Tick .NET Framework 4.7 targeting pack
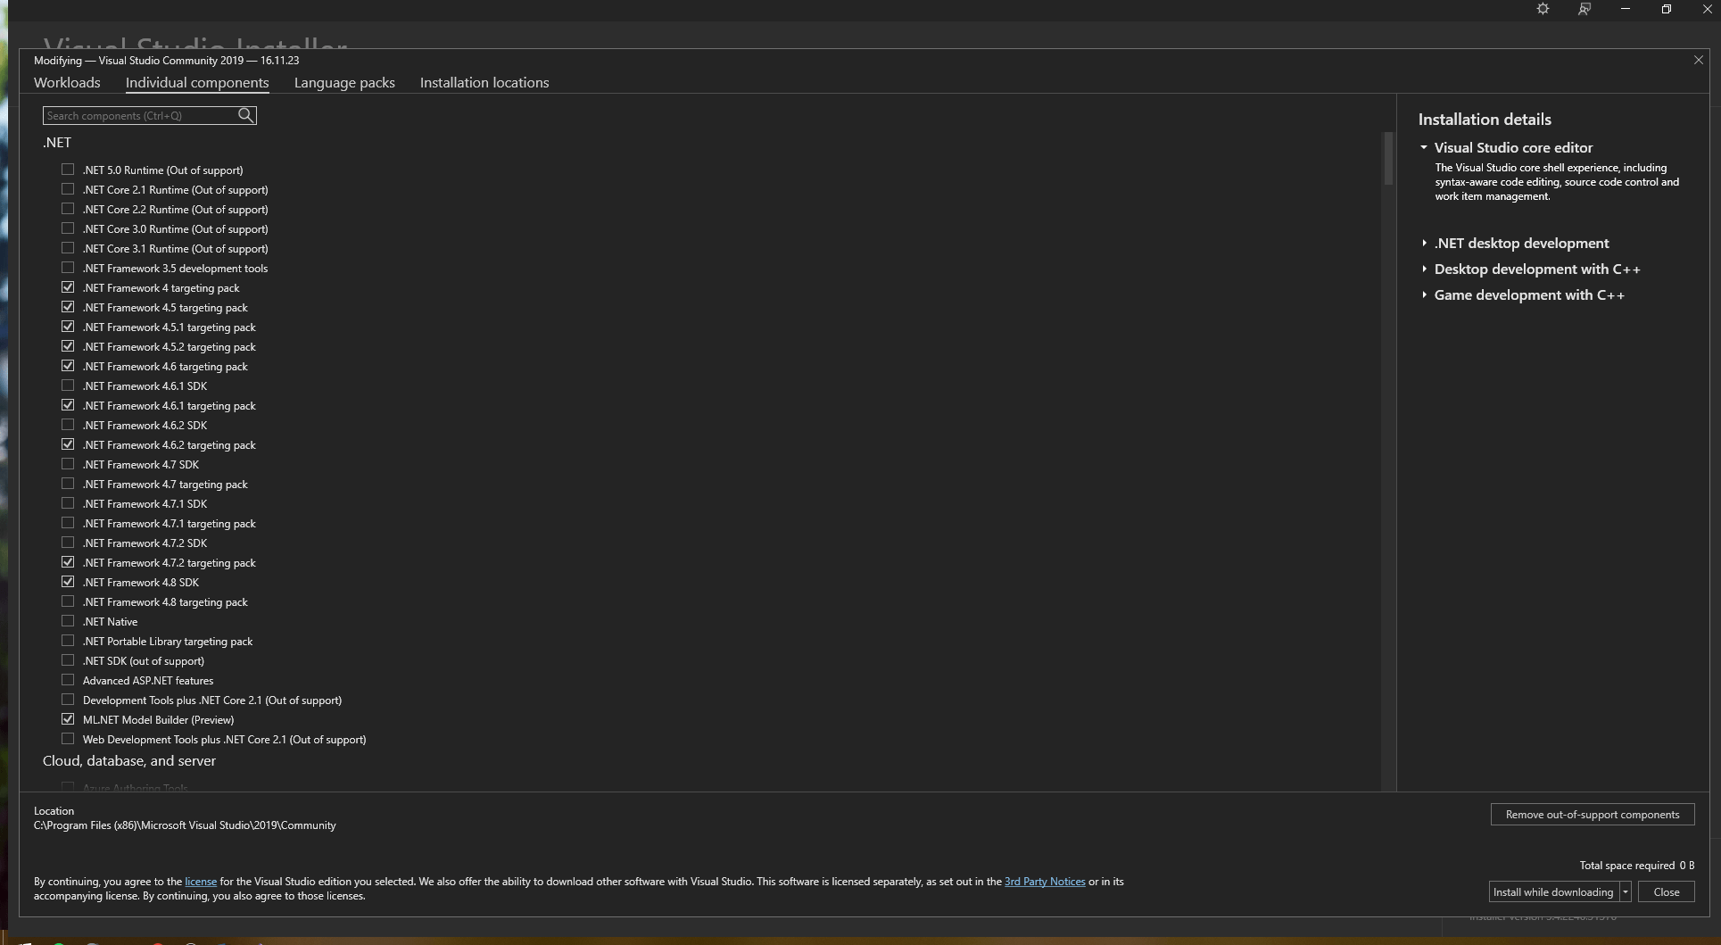Screen dimensions: 1721x945 [68, 484]
